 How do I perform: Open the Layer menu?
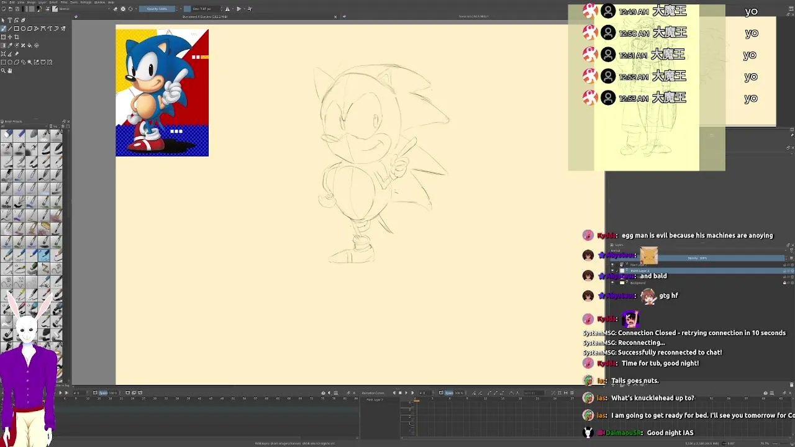point(42,2)
